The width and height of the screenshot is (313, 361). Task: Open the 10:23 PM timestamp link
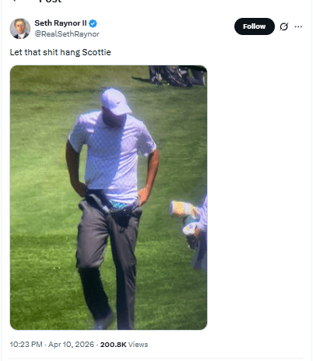pyautogui.click(x=26, y=345)
